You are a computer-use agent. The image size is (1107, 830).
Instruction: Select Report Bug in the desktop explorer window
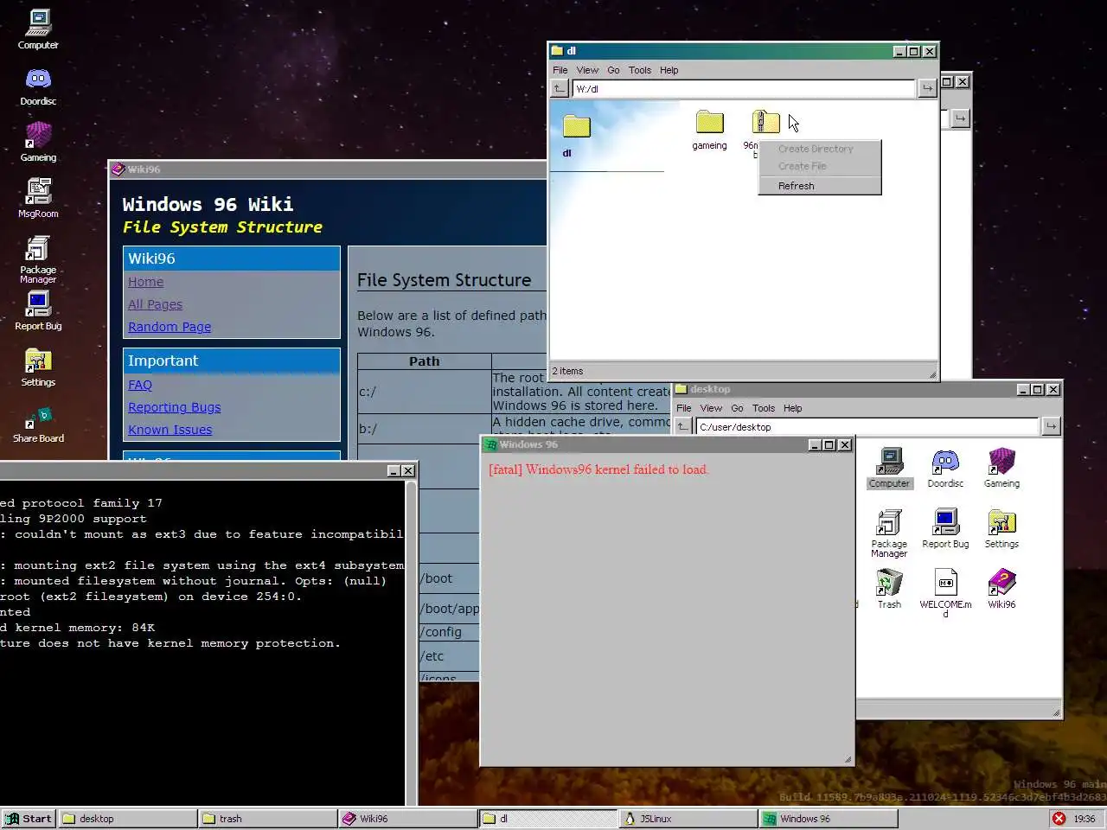tap(945, 529)
